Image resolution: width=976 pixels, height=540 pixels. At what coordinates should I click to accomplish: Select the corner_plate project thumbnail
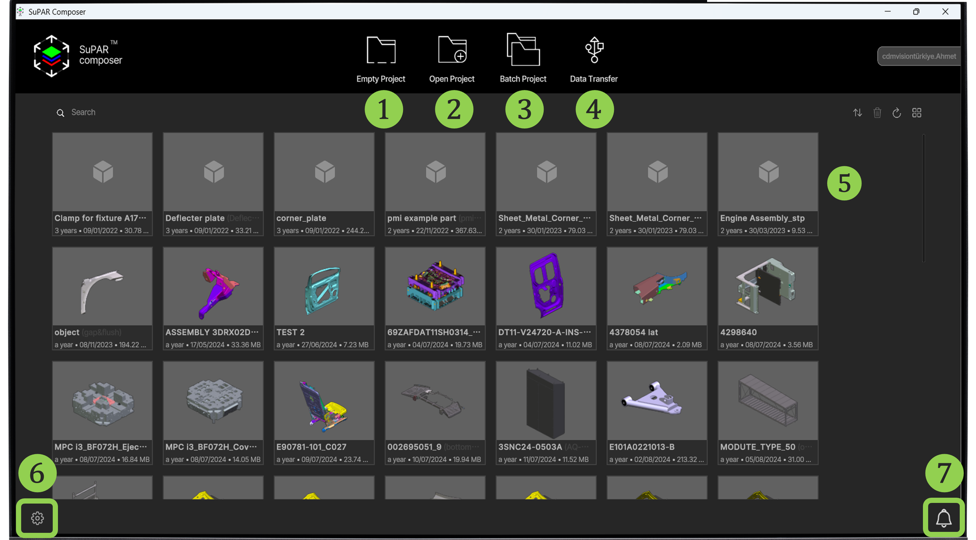(324, 172)
